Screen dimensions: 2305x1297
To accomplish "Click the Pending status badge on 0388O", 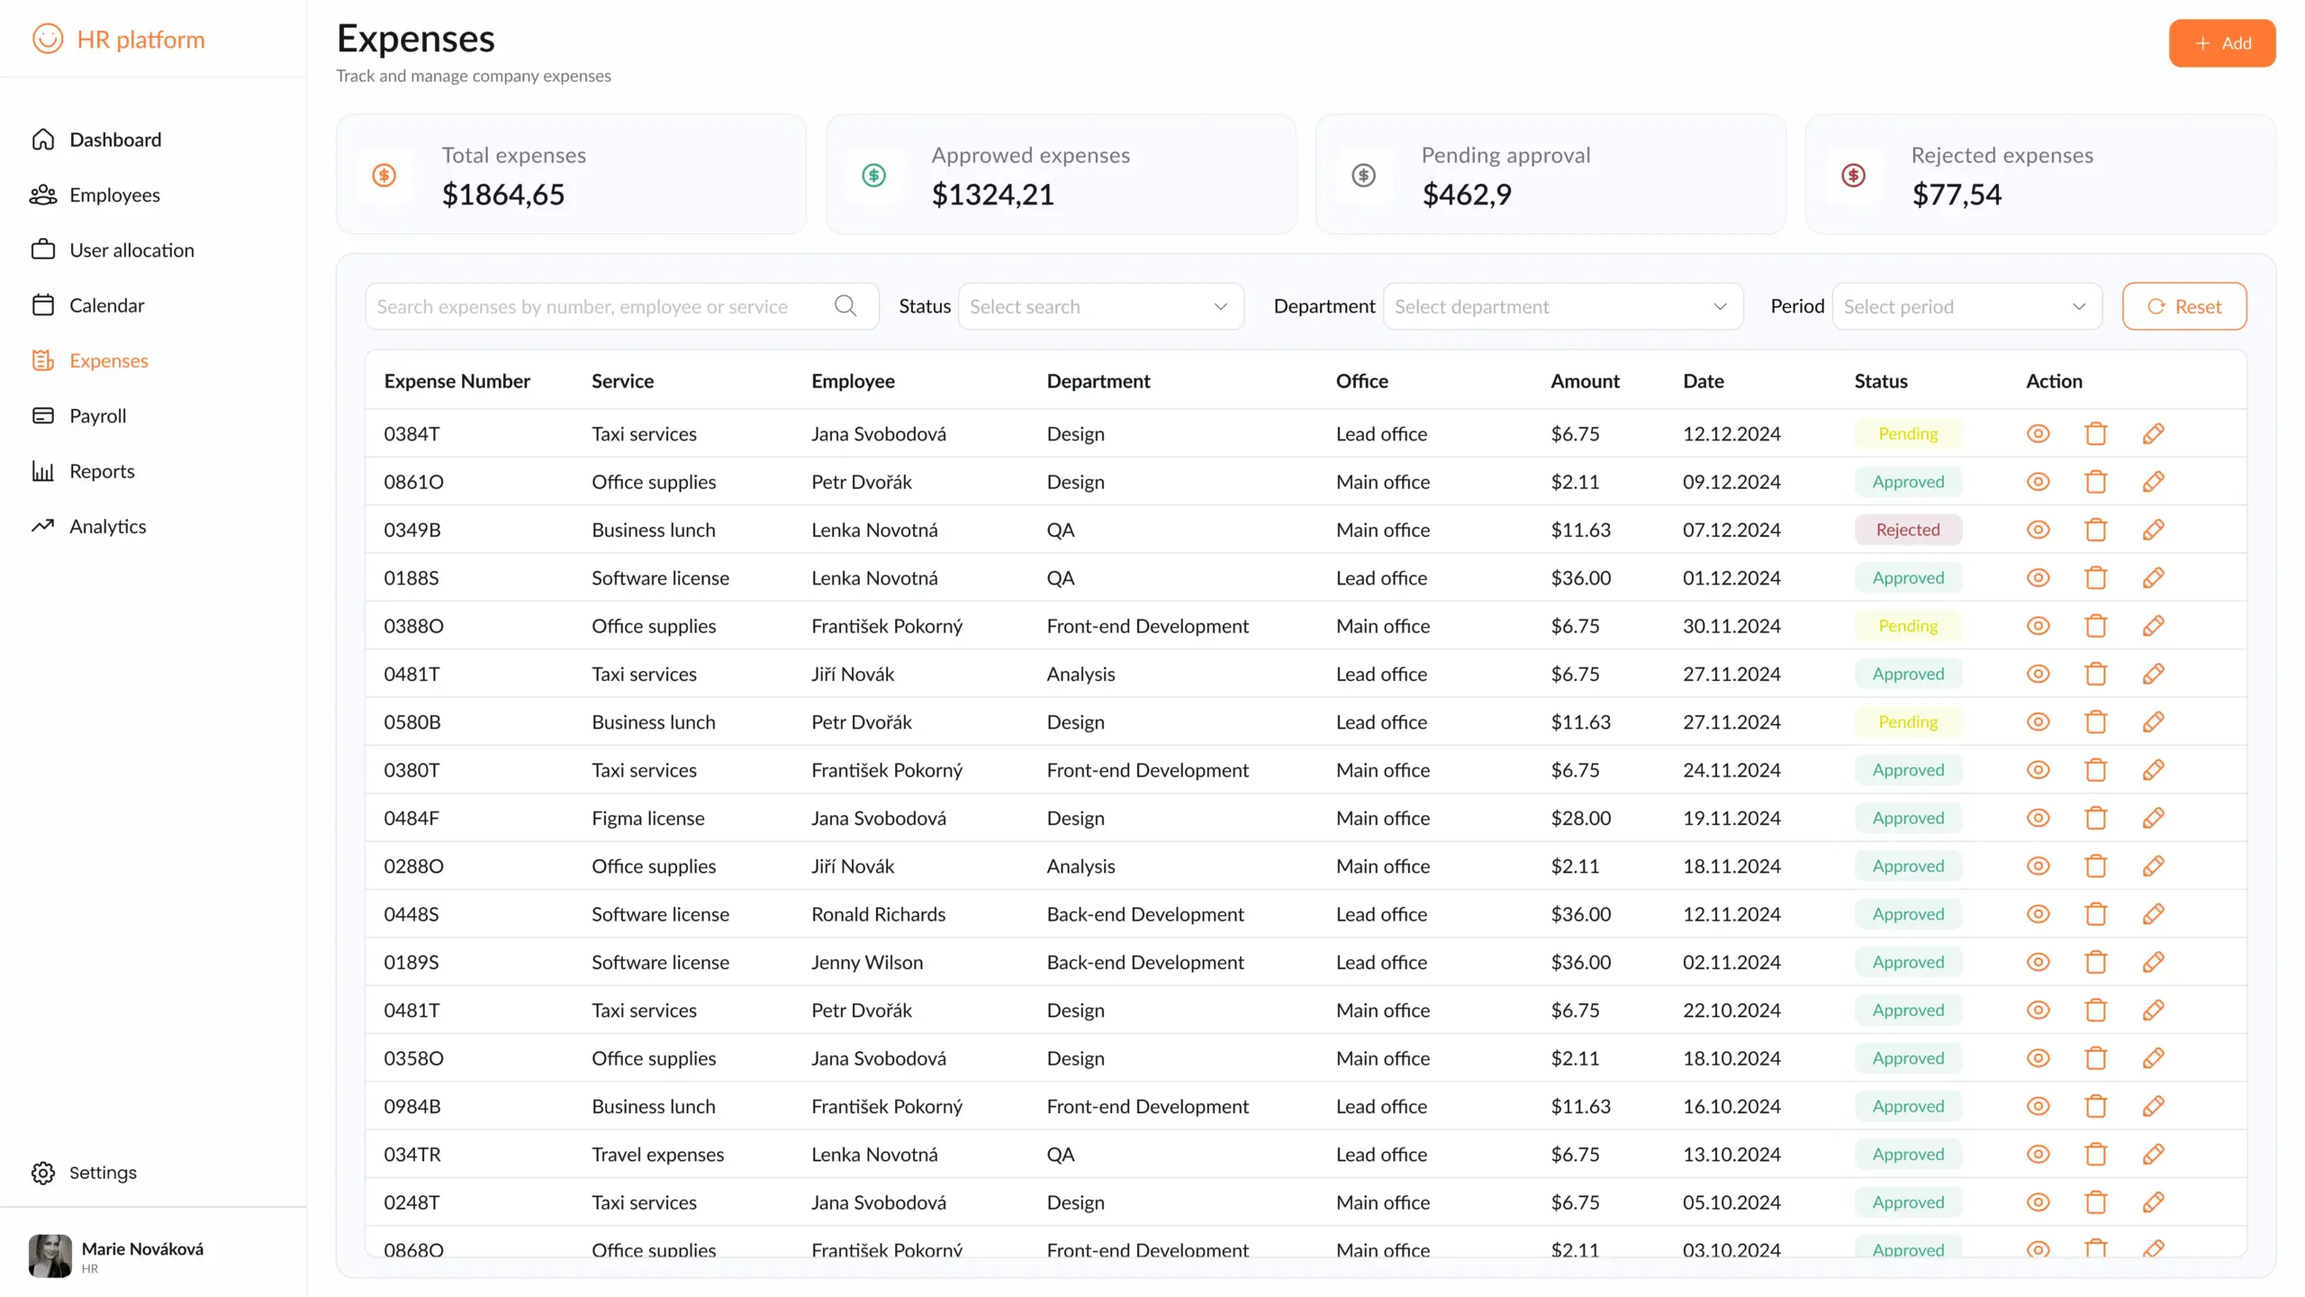I will point(1908,625).
